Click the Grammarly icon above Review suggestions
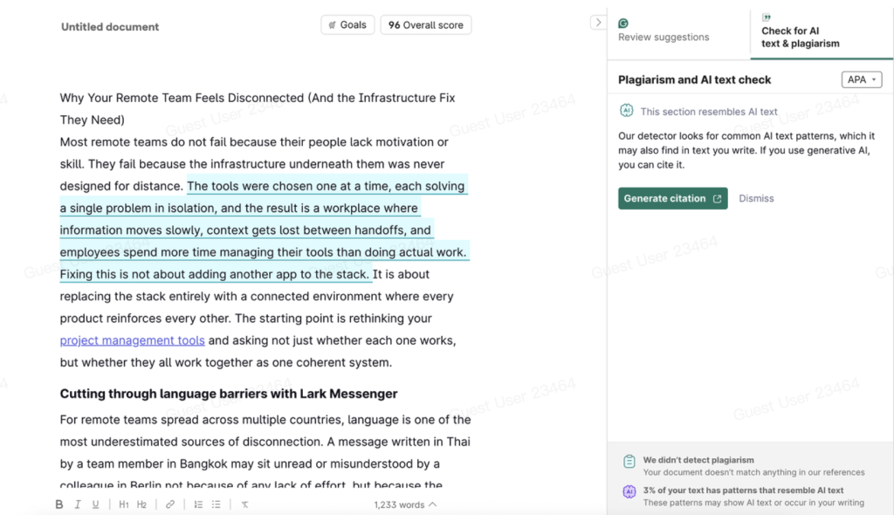The image size is (894, 515). [x=623, y=24]
